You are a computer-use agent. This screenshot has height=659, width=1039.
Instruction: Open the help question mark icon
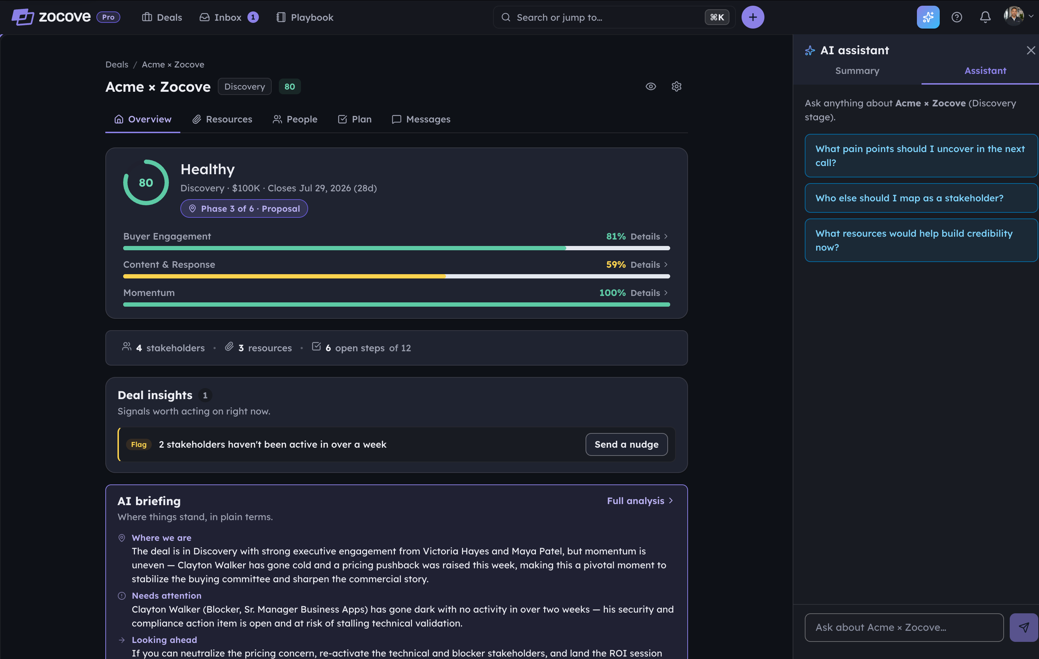point(957,17)
